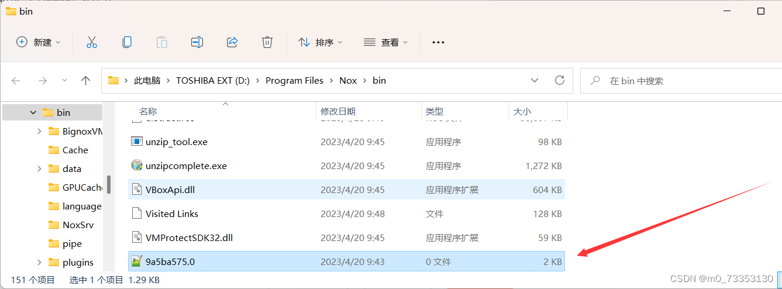Click Program Files in address path
This screenshot has width=782, height=289.
tap(294, 81)
